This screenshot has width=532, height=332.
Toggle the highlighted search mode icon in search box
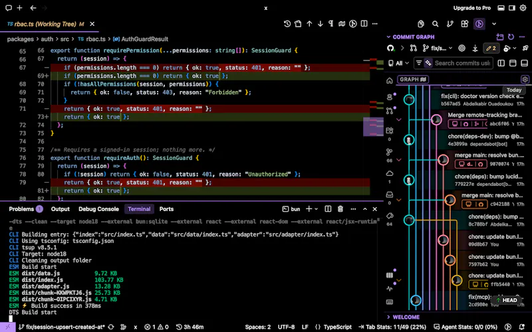click(428, 63)
